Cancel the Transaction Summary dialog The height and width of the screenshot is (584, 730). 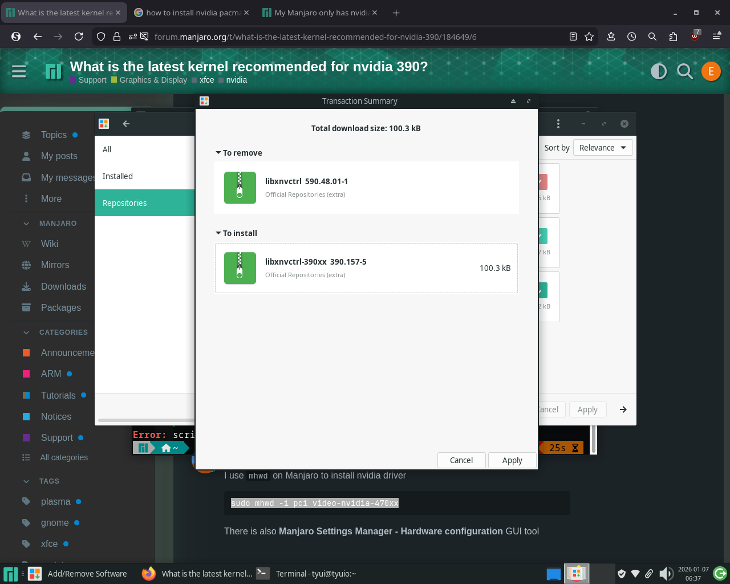(461, 460)
